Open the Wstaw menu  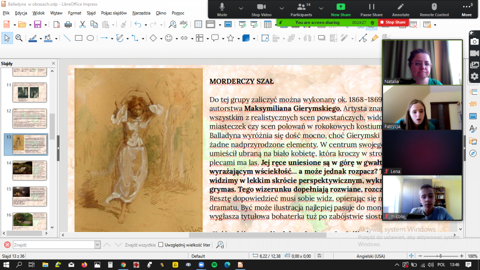pyautogui.click(x=56, y=13)
